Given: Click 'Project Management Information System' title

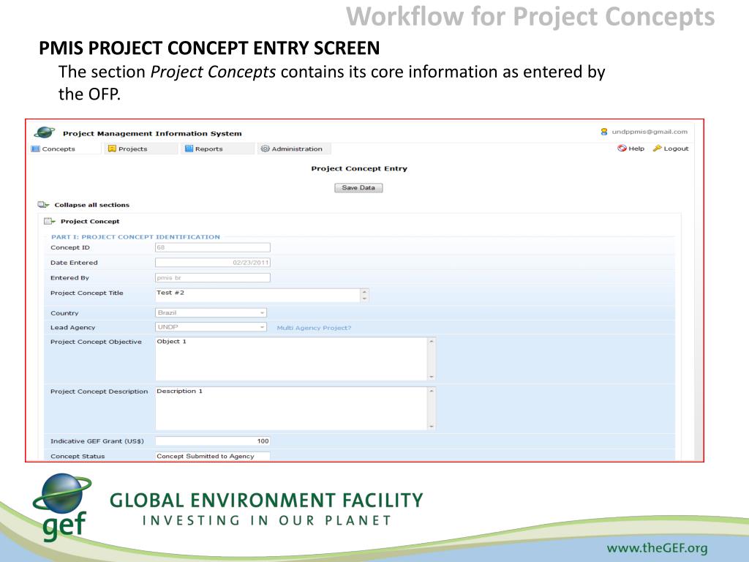Looking at the screenshot, I should click(152, 133).
